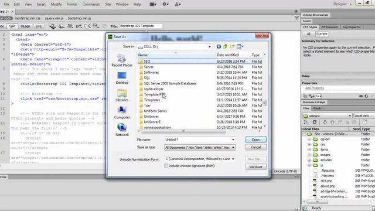Open the jquery.min.js related file
This screenshot has height=211, width=375.
(x=54, y=18)
